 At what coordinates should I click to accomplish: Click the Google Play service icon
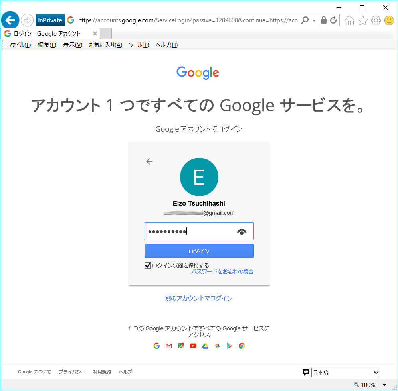pyautogui.click(x=230, y=346)
